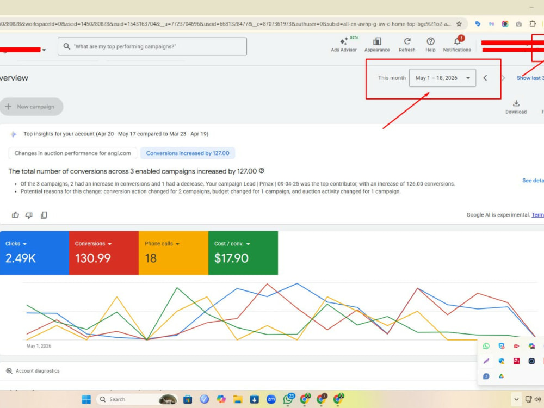
Task: Expand the account selector dropdown arrow
Action: pyautogui.click(x=44, y=50)
